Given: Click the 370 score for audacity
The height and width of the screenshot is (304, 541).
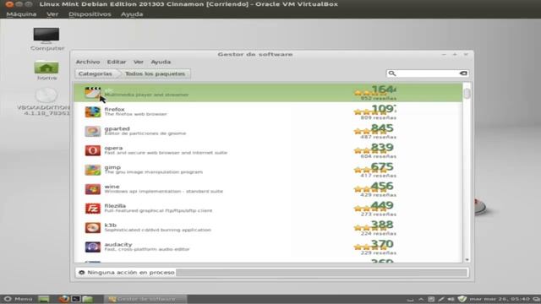Looking at the screenshot, I should click(x=382, y=244).
